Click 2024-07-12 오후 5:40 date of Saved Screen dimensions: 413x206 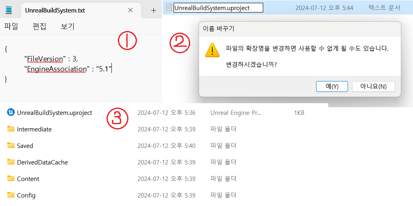point(166,146)
